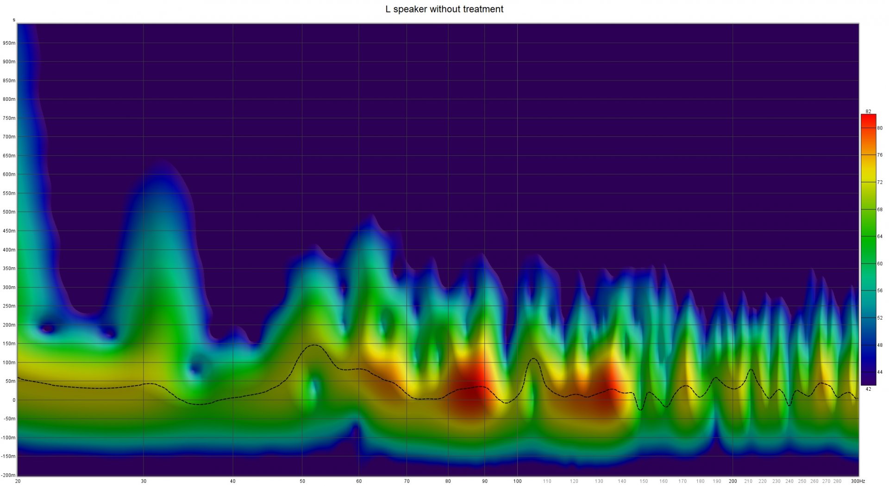
Task: Click the 700m time axis label
Action: (9, 137)
